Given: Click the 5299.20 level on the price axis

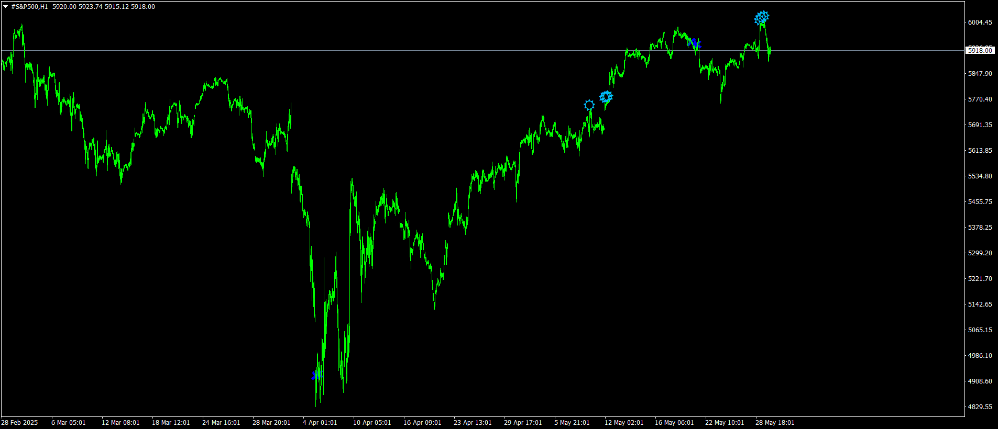Looking at the screenshot, I should [980, 253].
